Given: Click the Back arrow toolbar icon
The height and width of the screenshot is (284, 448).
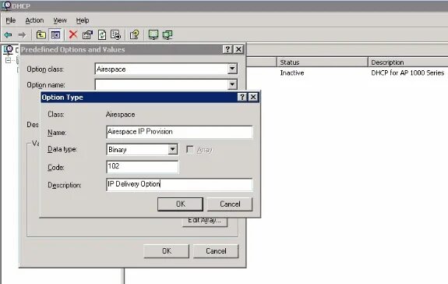Looking at the screenshot, I should (8, 35).
